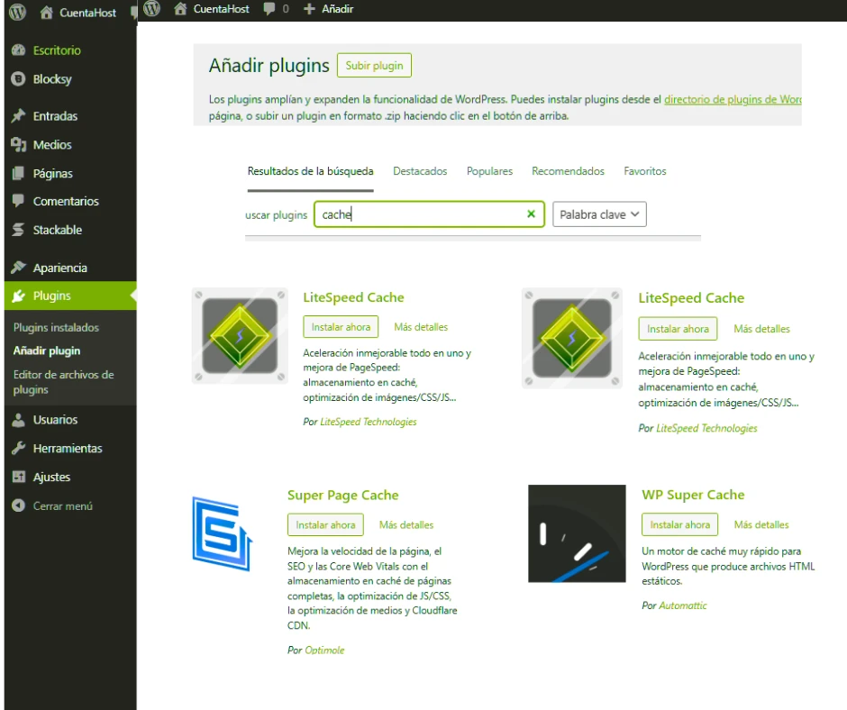847x710 pixels.
Task: Open Más detalles for Super Page Cache
Action: pos(406,524)
